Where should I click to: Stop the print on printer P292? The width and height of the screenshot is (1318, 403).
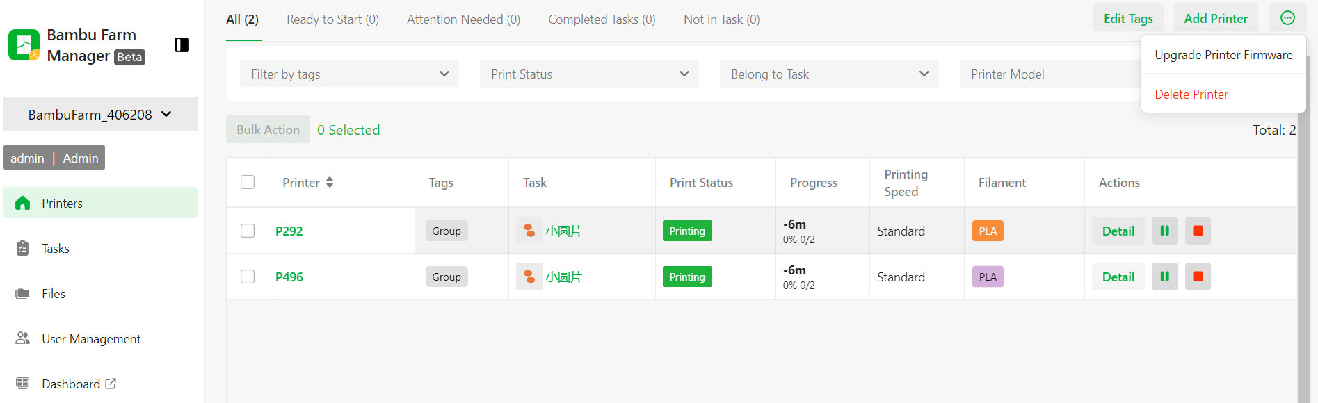pyautogui.click(x=1198, y=231)
